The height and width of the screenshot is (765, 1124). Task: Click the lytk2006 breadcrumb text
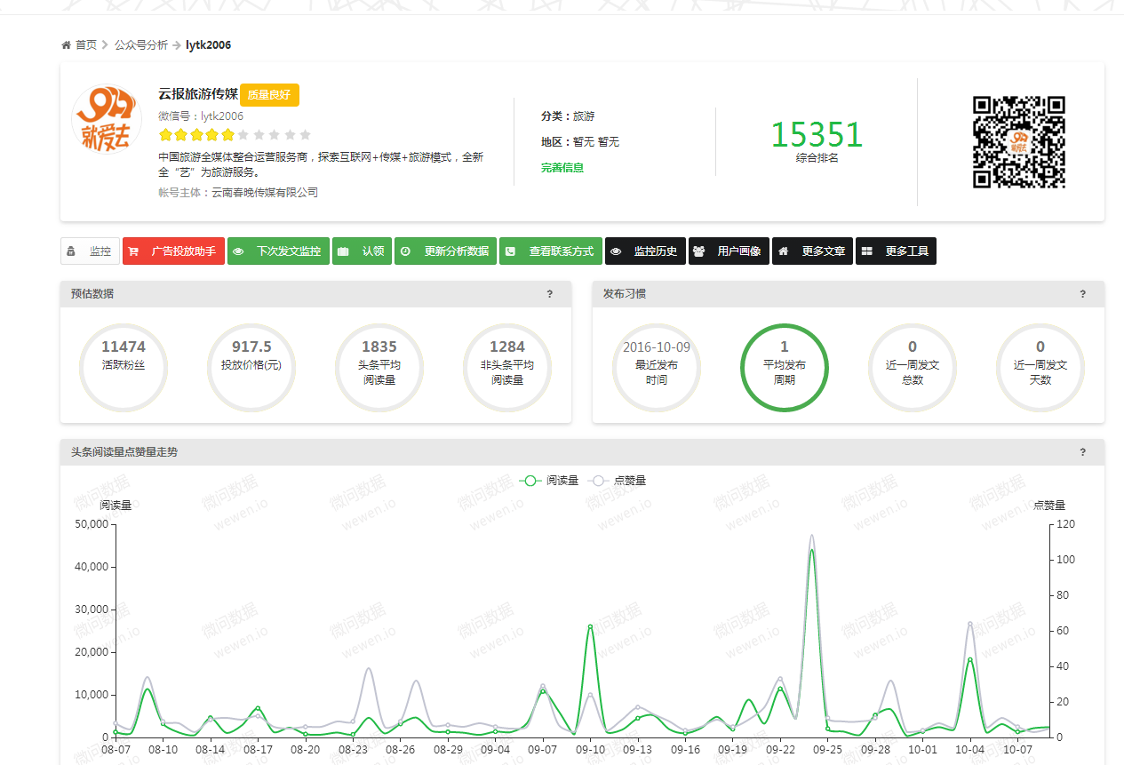coord(209,44)
